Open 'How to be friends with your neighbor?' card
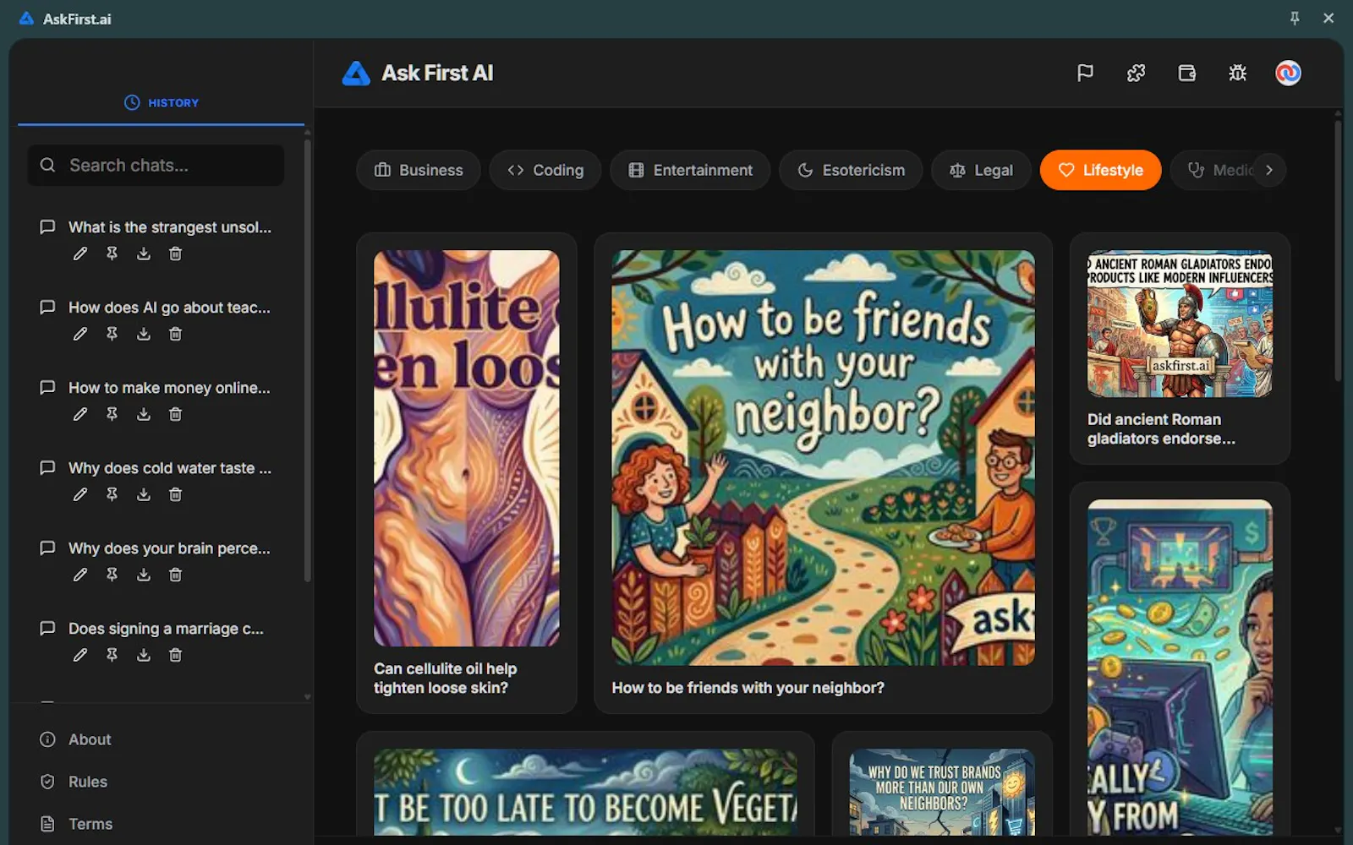The height and width of the screenshot is (845, 1353). click(823, 473)
